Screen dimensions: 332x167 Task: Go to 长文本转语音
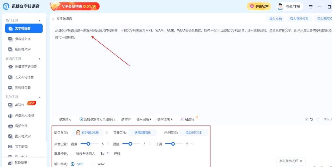tap(24, 77)
